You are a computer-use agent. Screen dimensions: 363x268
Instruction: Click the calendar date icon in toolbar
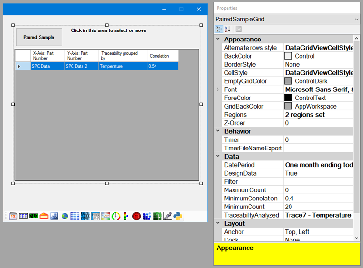point(13,216)
